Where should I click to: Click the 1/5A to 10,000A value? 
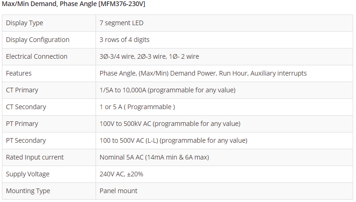[167, 90]
